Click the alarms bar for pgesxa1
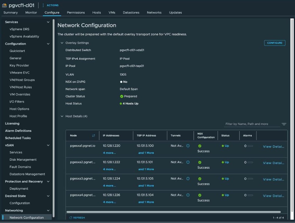Screen dimensions: 295x223 click(x=250, y=146)
